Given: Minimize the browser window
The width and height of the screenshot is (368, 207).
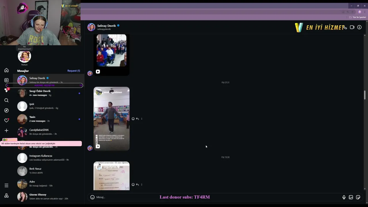Looking at the screenshot, I should [351, 6].
